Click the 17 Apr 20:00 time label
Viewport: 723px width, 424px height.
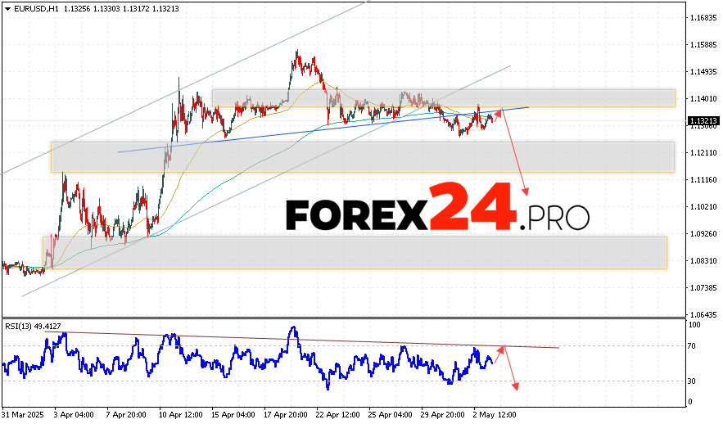click(x=286, y=415)
